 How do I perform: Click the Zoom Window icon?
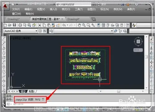[x=88, y=25]
